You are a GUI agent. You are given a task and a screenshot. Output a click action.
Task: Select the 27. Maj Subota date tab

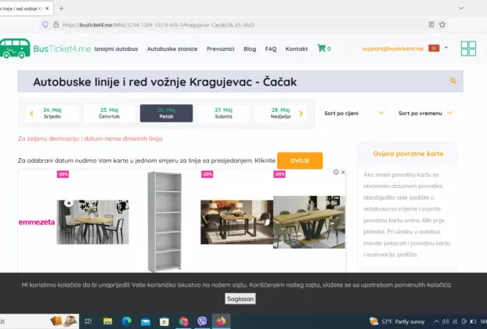223,114
